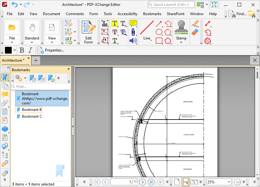Open the Layers pane from sidebar
Screen dimensions: 260x187
point(5,129)
